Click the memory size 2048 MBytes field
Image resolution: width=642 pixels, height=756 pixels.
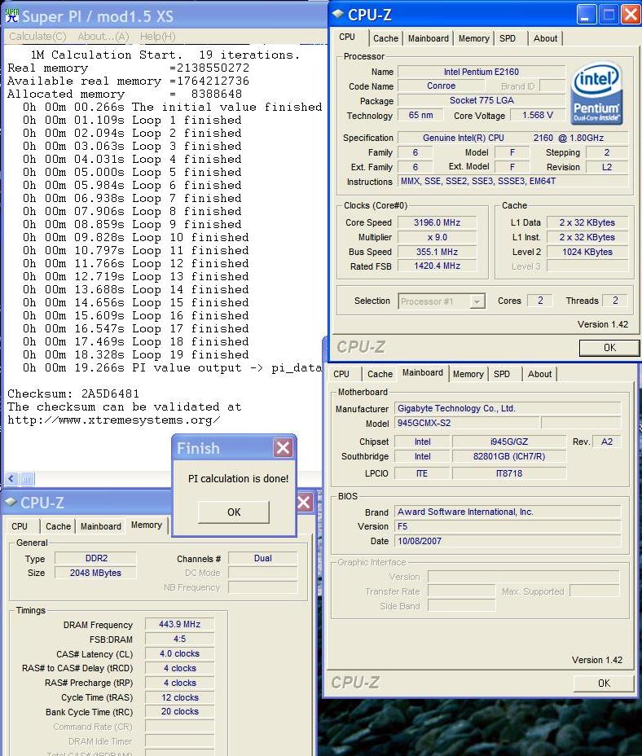[x=95, y=573]
